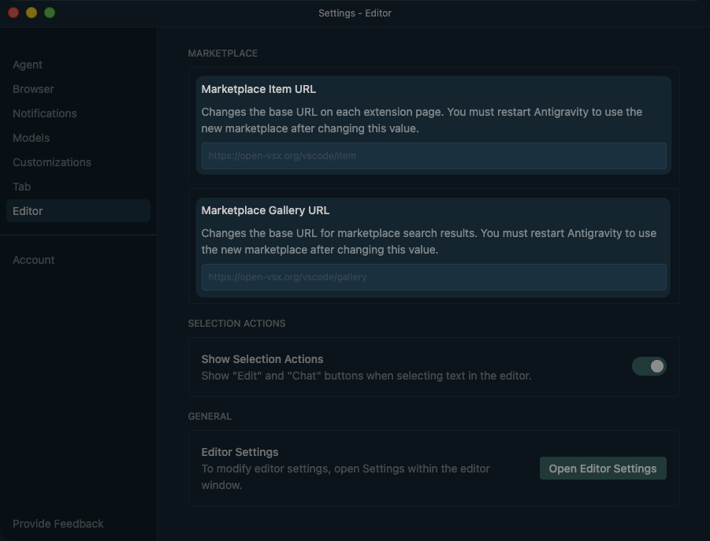Select the Tab settings entry

click(22, 187)
